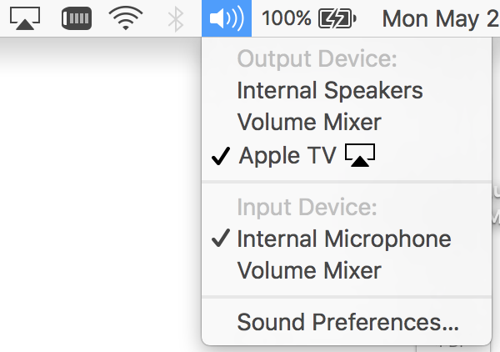Image resolution: width=500 pixels, height=352 pixels.
Task: Click the checkmark beside Internal Microphone
Action: click(x=220, y=239)
